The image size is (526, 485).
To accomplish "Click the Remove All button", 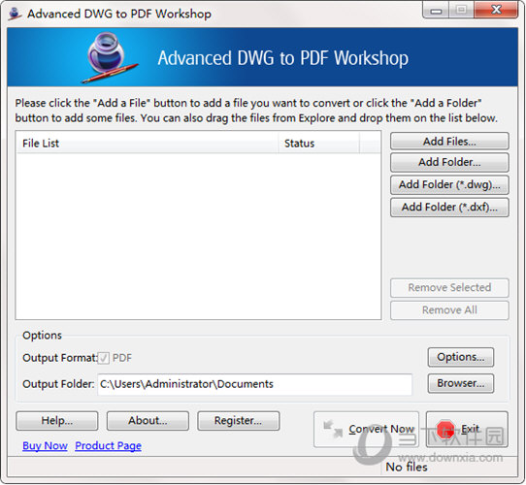I will (449, 310).
